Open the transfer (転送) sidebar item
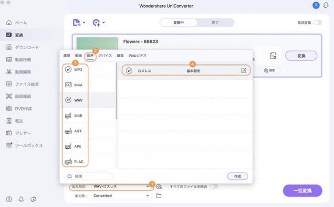Image resolution: width=334 pixels, height=207 pixels. [x=14, y=121]
